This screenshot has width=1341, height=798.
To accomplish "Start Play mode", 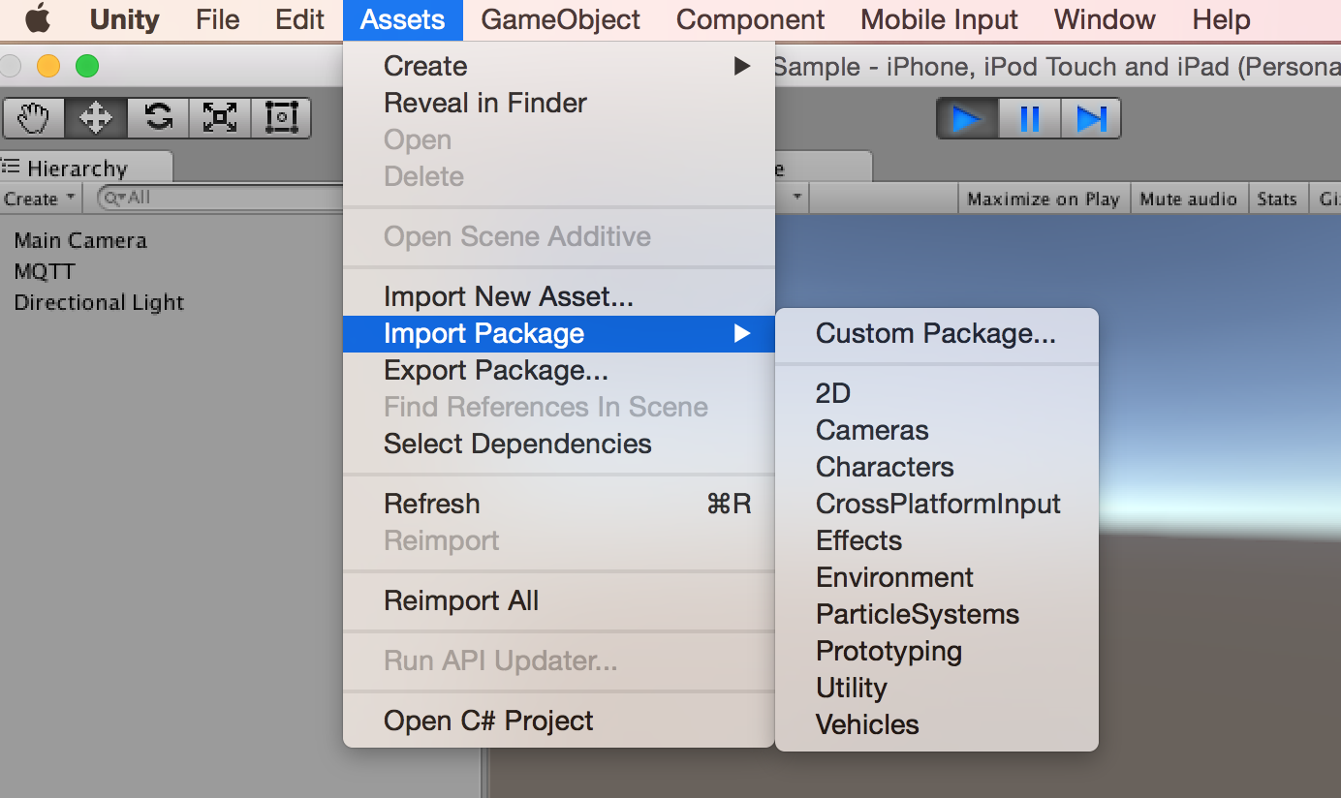I will [967, 118].
